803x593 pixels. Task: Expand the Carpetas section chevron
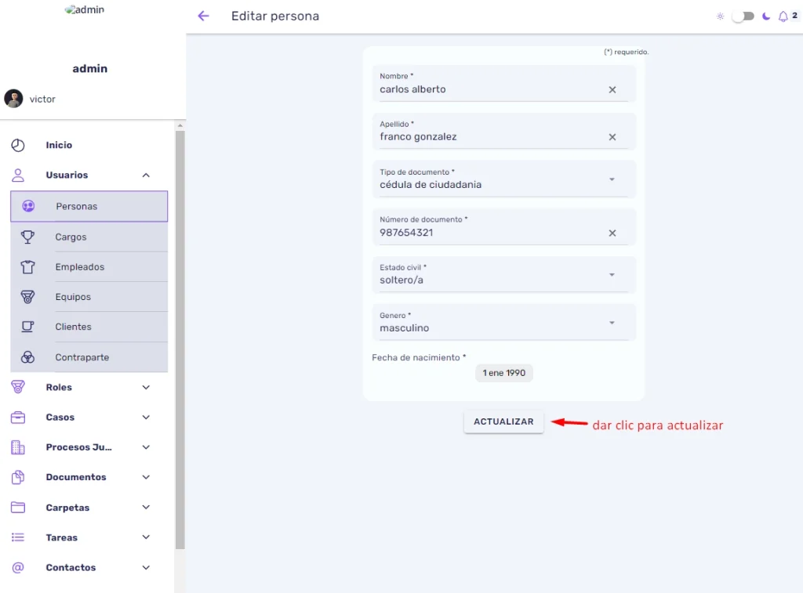[x=146, y=508]
